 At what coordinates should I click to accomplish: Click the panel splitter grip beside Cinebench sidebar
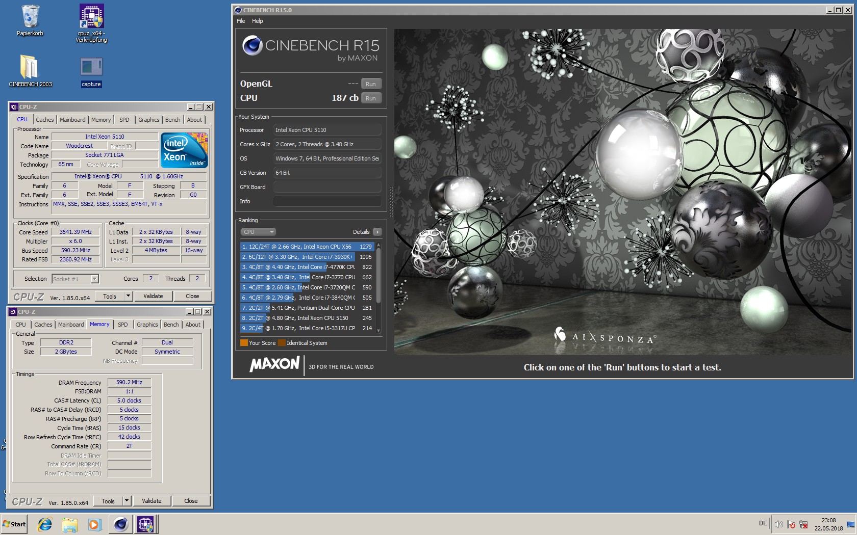391,201
